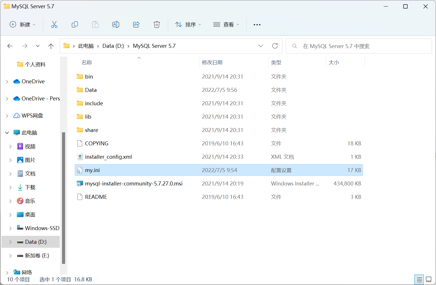Screen dimensions: 436x285
Task: Select the installer_config.xml file icon
Action: (80, 157)
